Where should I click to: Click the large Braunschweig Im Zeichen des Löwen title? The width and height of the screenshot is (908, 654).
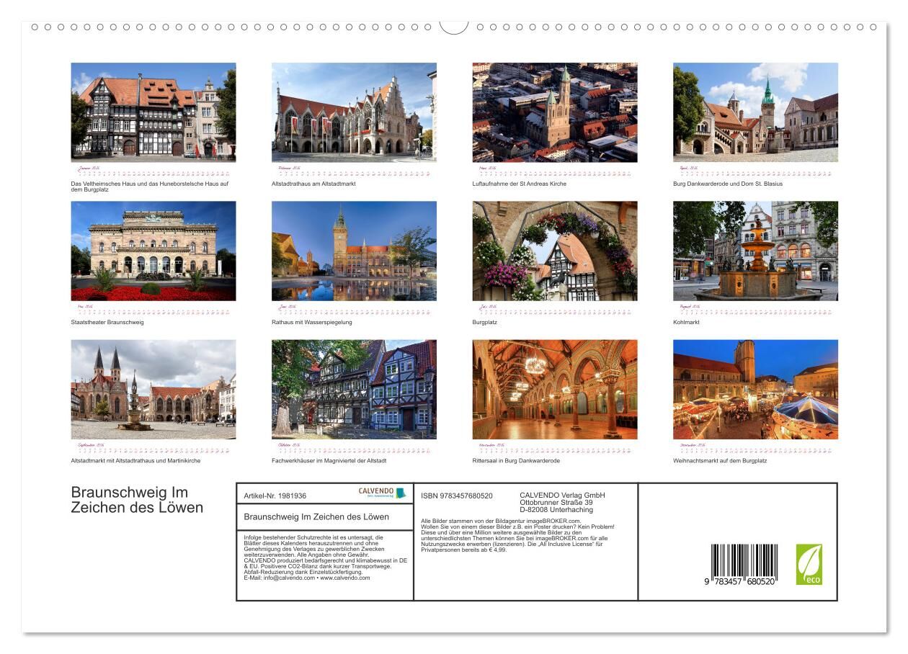point(137,500)
